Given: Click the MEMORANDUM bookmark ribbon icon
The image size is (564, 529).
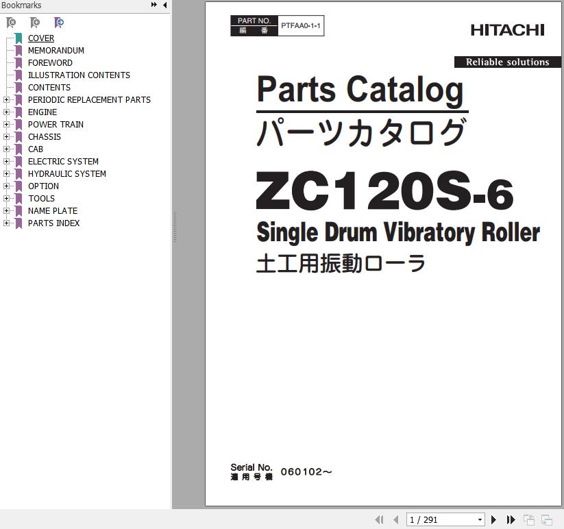Looking at the screenshot, I should (x=19, y=50).
